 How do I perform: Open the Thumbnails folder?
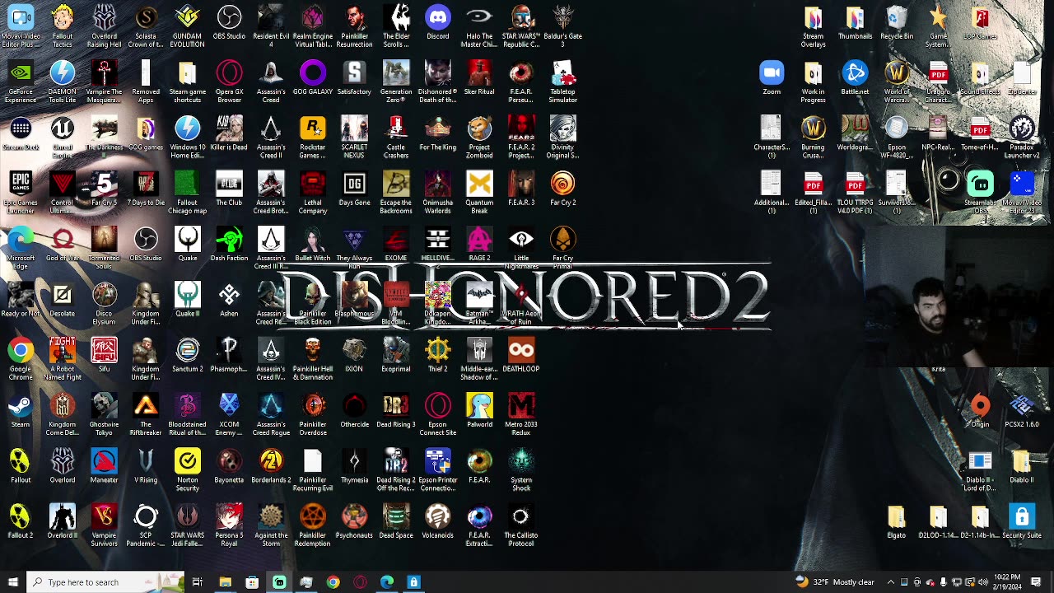pos(855,22)
